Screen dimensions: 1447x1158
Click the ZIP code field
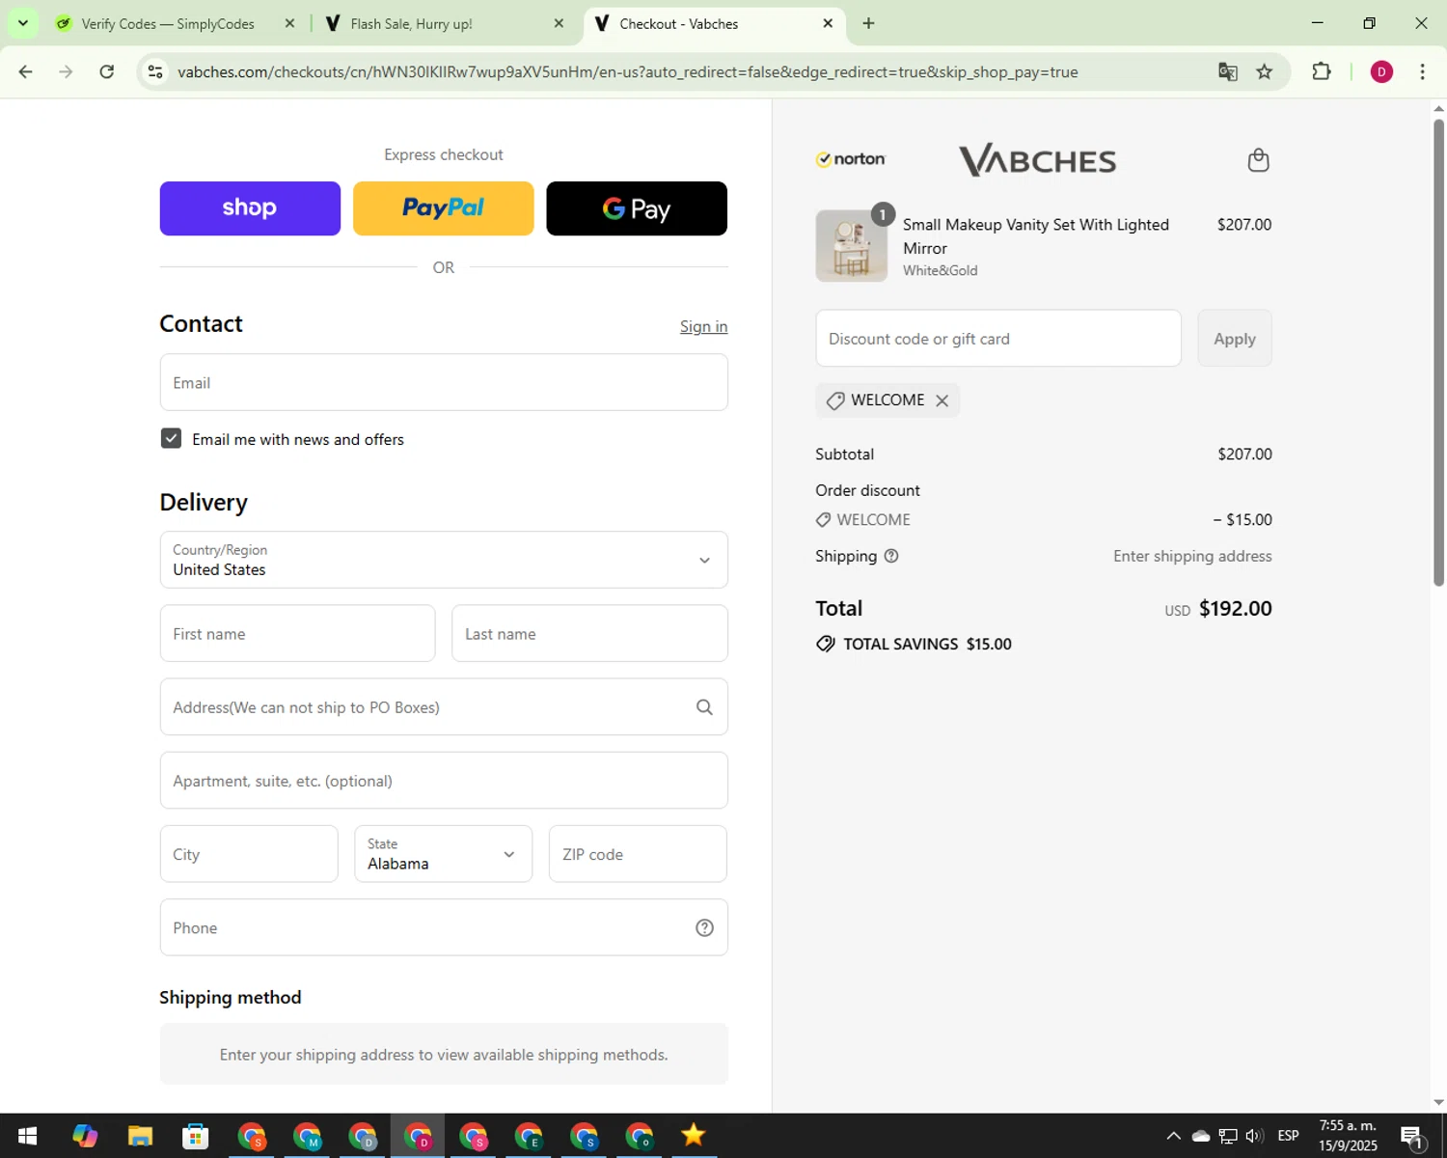point(638,854)
